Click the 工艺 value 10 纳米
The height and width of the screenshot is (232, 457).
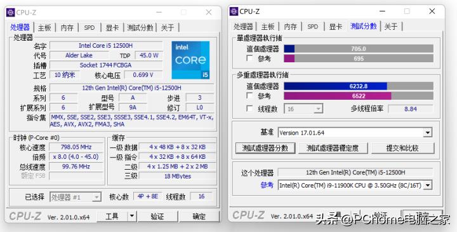pyautogui.click(x=65, y=75)
